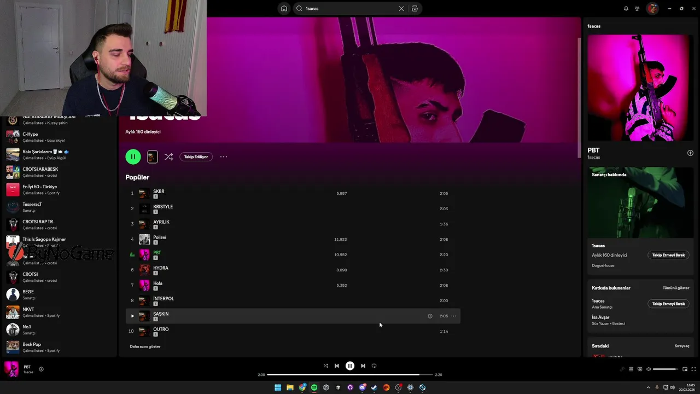The height and width of the screenshot is (394, 700).
Task: Open İsa Avşar credit in right panel
Action: tap(600, 317)
